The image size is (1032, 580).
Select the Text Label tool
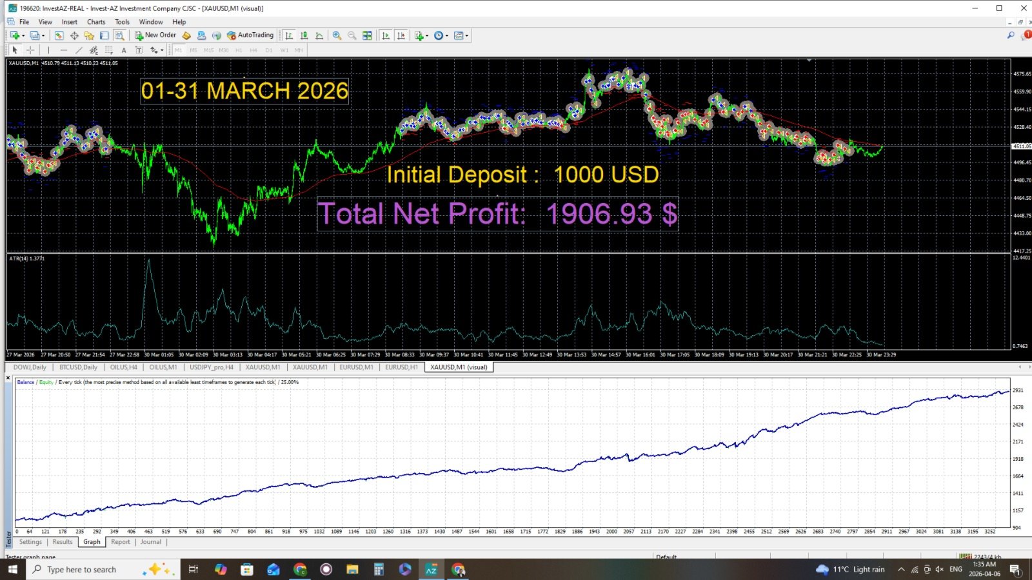139,50
